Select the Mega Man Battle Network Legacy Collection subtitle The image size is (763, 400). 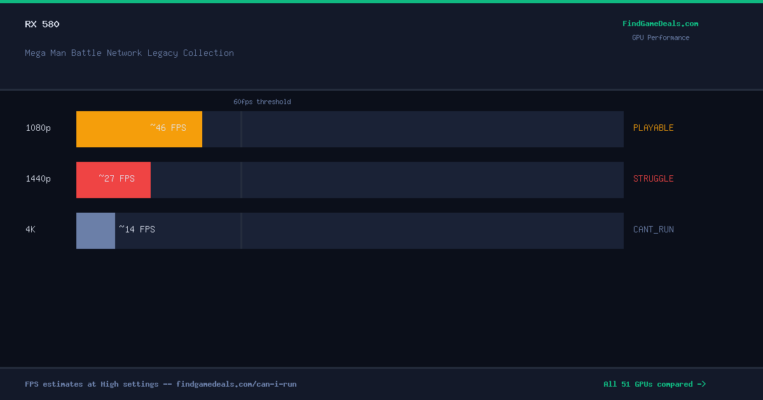[x=129, y=53]
